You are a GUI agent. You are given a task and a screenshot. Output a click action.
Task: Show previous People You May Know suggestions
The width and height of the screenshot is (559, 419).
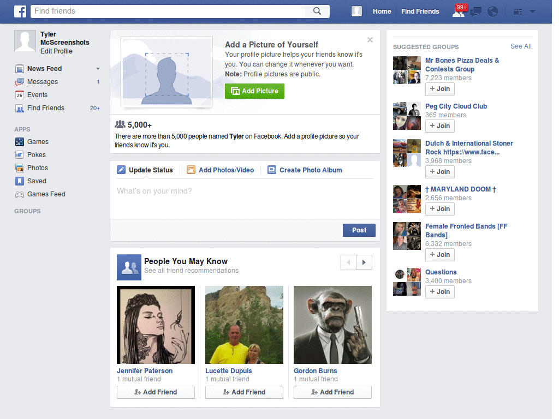click(x=348, y=262)
